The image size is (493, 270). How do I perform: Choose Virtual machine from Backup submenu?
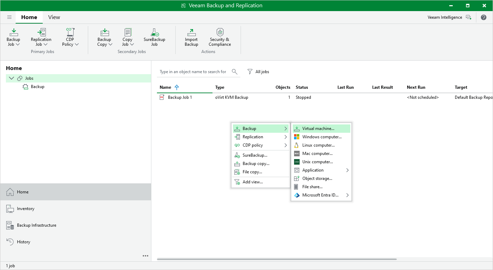click(x=318, y=129)
